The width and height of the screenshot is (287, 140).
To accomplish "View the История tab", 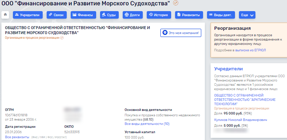I will coord(159,15).
